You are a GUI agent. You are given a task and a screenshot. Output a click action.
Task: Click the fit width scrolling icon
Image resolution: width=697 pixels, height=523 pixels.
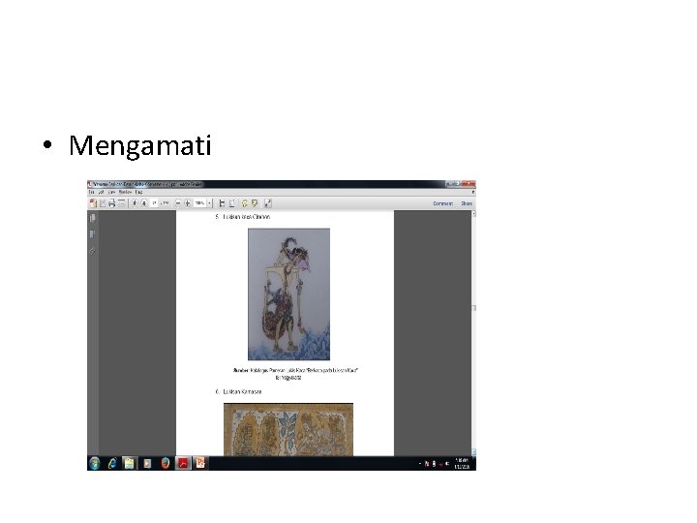coord(222,203)
